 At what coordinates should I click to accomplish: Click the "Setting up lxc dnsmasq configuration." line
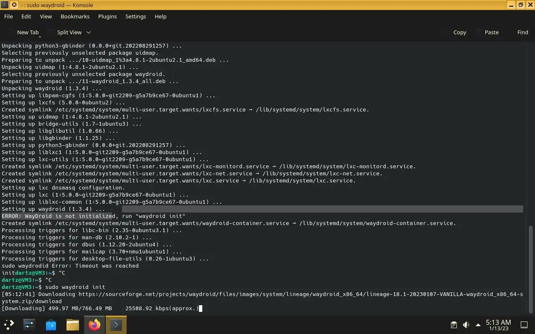click(64, 187)
